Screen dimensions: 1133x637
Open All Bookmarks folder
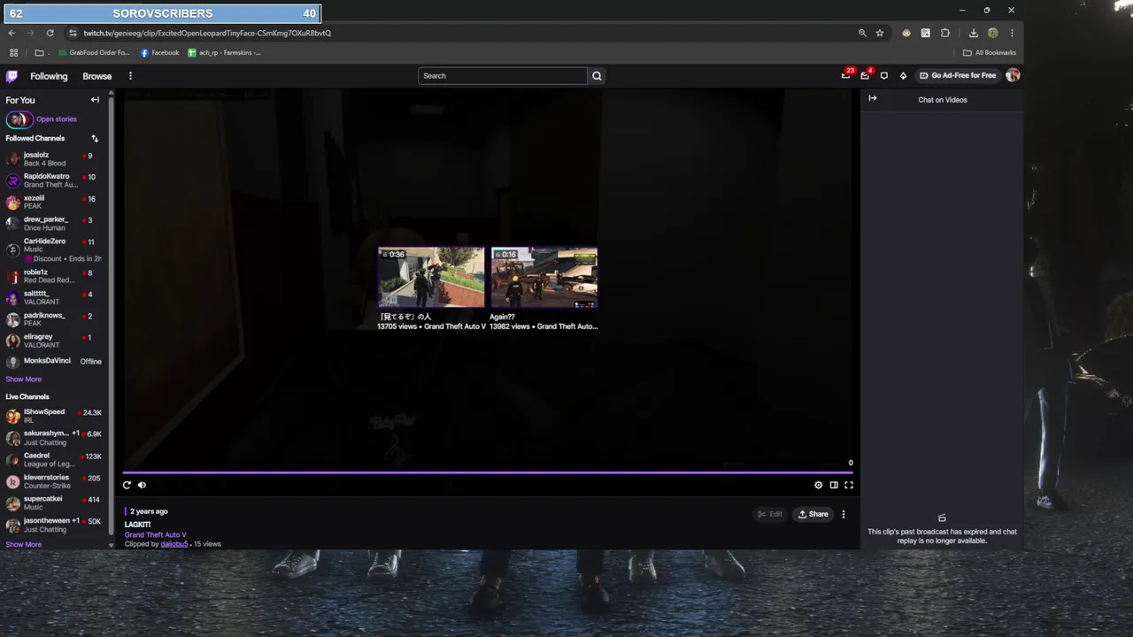click(x=990, y=52)
